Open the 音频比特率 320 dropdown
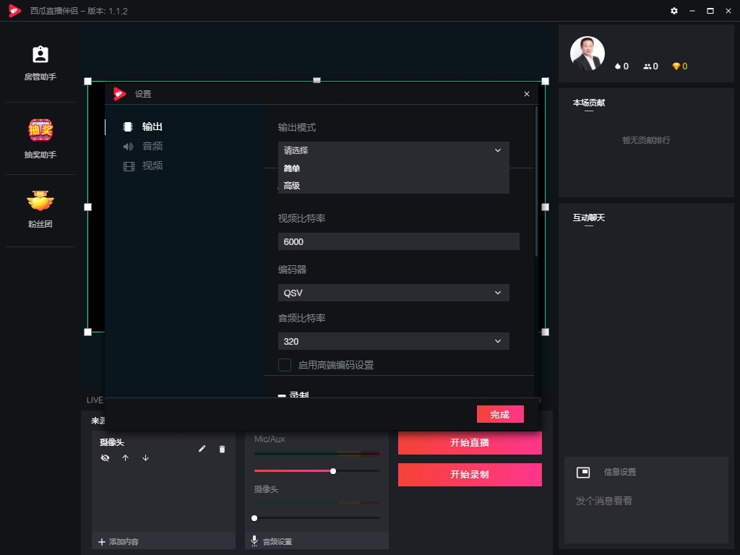Viewport: 740px width, 555px height. point(393,340)
